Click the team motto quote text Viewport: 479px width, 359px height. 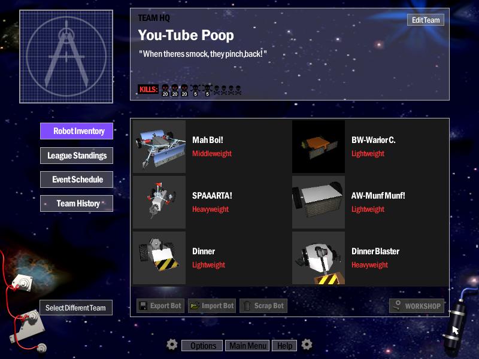(x=203, y=54)
